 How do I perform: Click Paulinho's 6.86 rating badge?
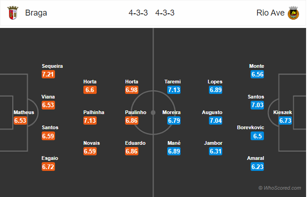tap(132, 120)
